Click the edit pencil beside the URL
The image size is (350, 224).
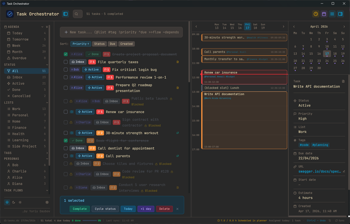click(344, 171)
